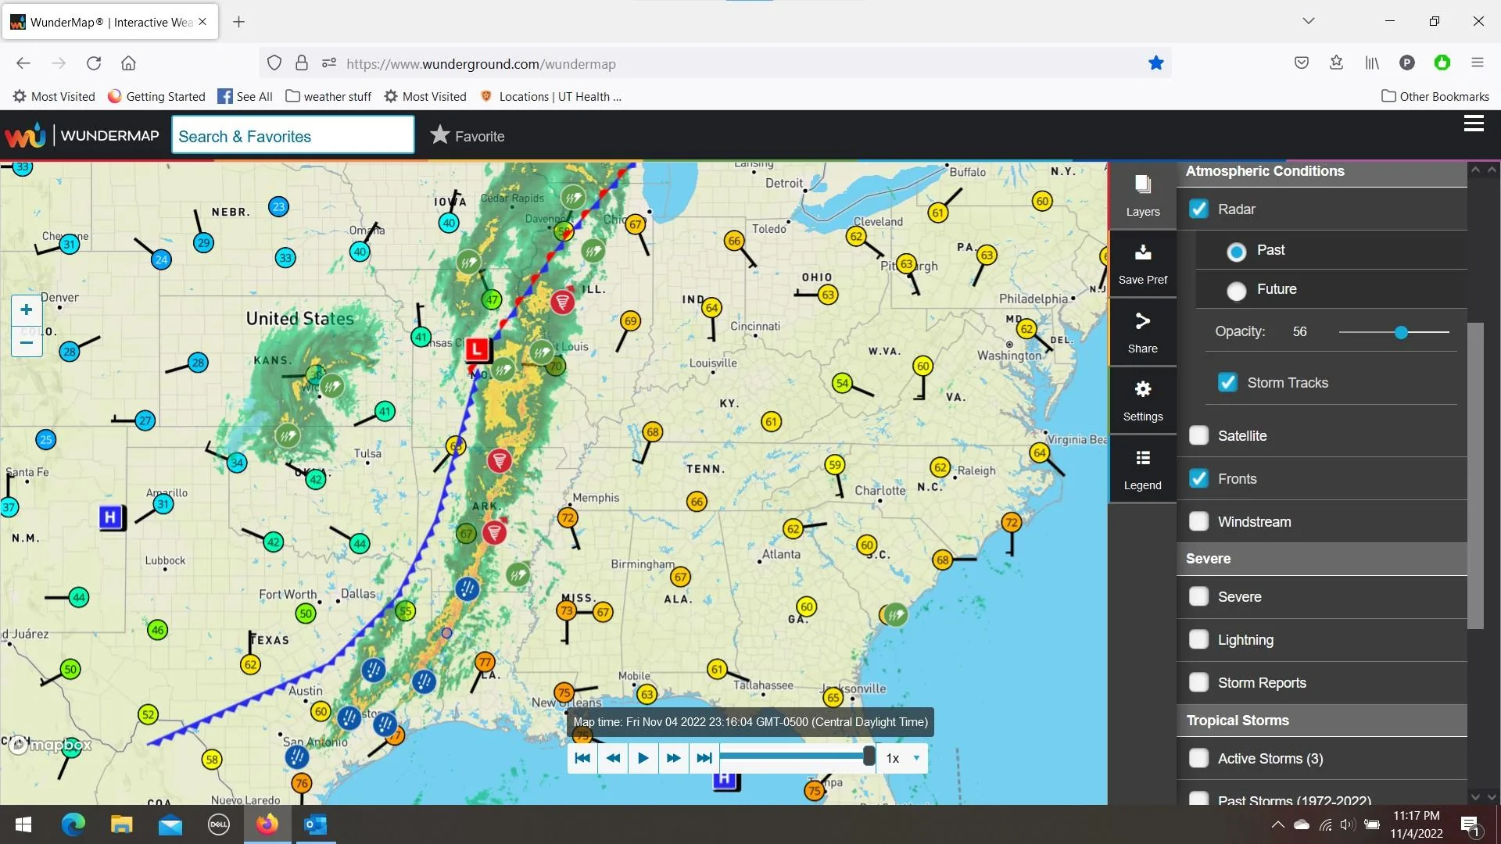Open Microsoft Edge from taskbar

(73, 824)
